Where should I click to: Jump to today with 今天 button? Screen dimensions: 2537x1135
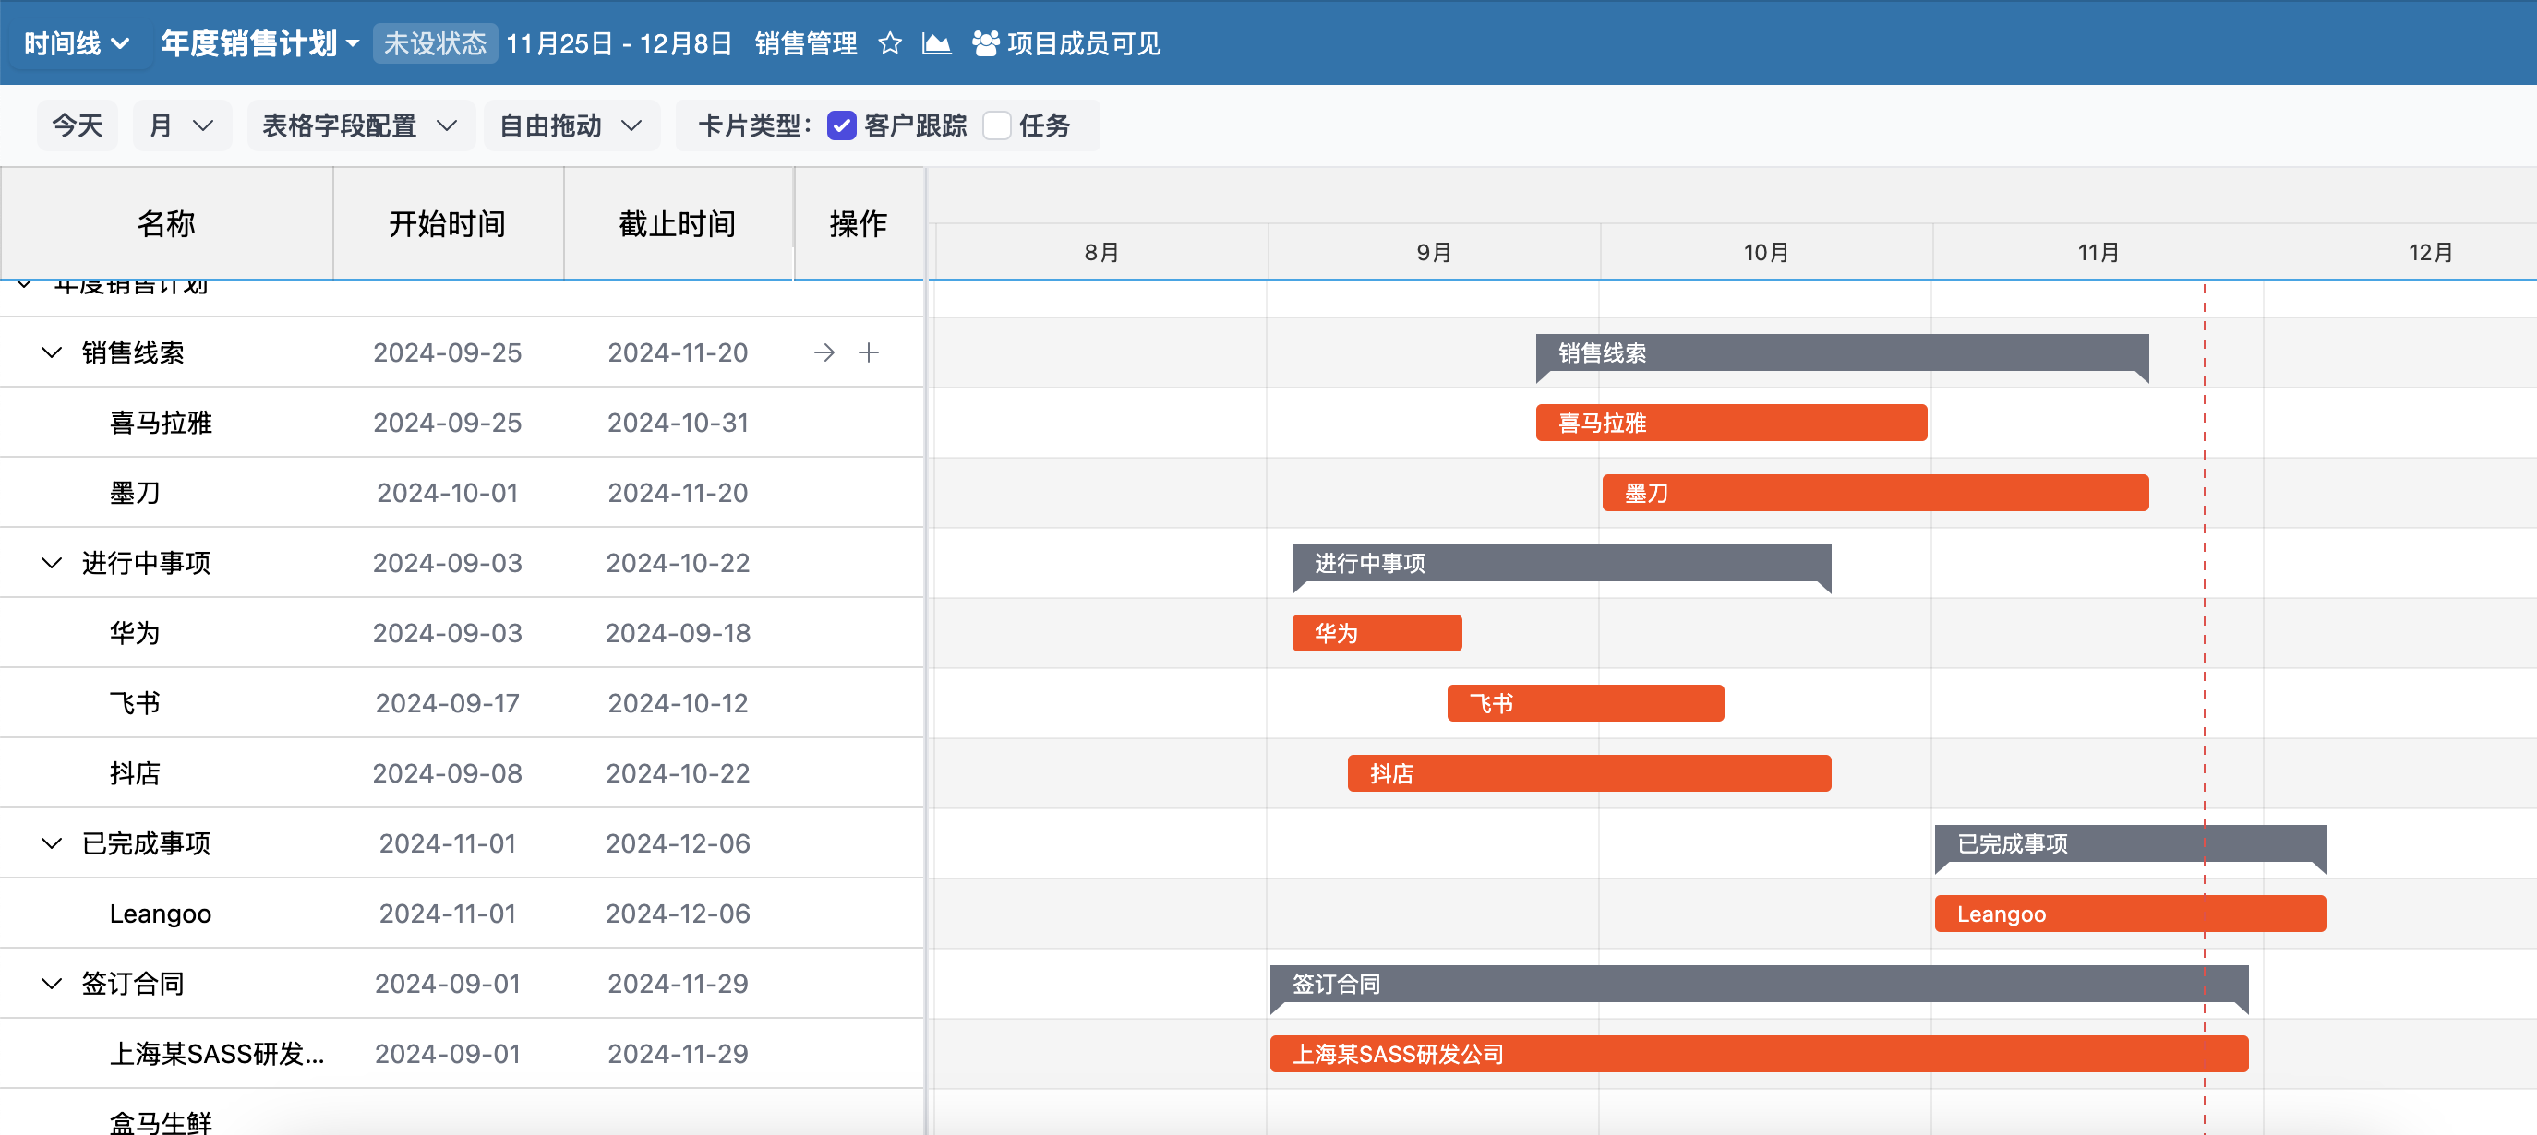coord(77,126)
